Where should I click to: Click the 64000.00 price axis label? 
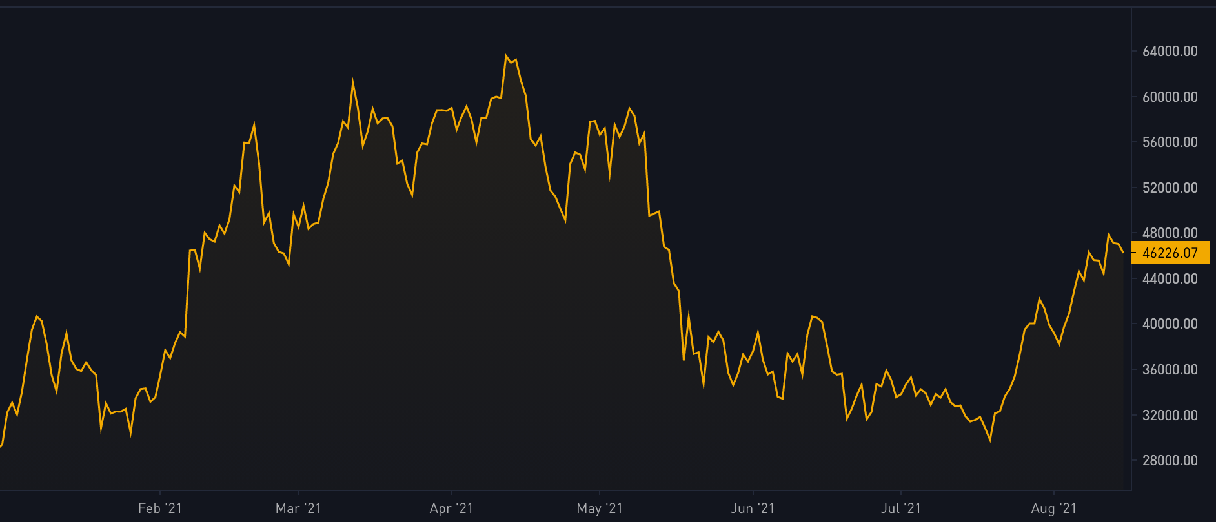pos(1170,52)
